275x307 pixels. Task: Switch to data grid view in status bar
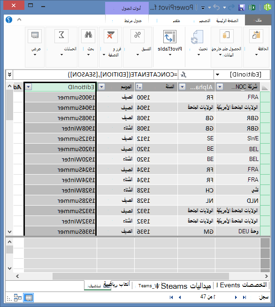click(x=29, y=298)
